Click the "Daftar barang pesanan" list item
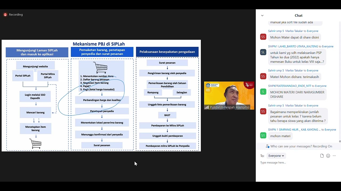Screen dimensions: 341x191 95,80
